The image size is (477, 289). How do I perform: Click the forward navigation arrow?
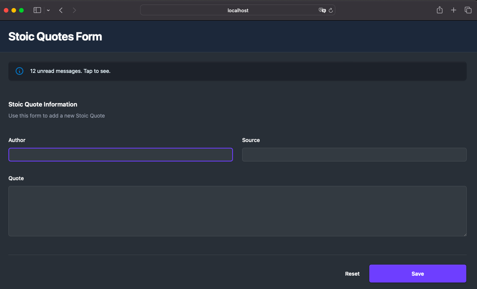coord(74,10)
